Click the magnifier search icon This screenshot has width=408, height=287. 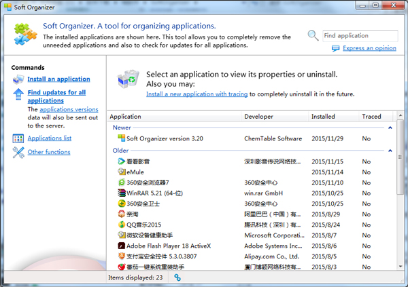pyautogui.click(x=313, y=35)
